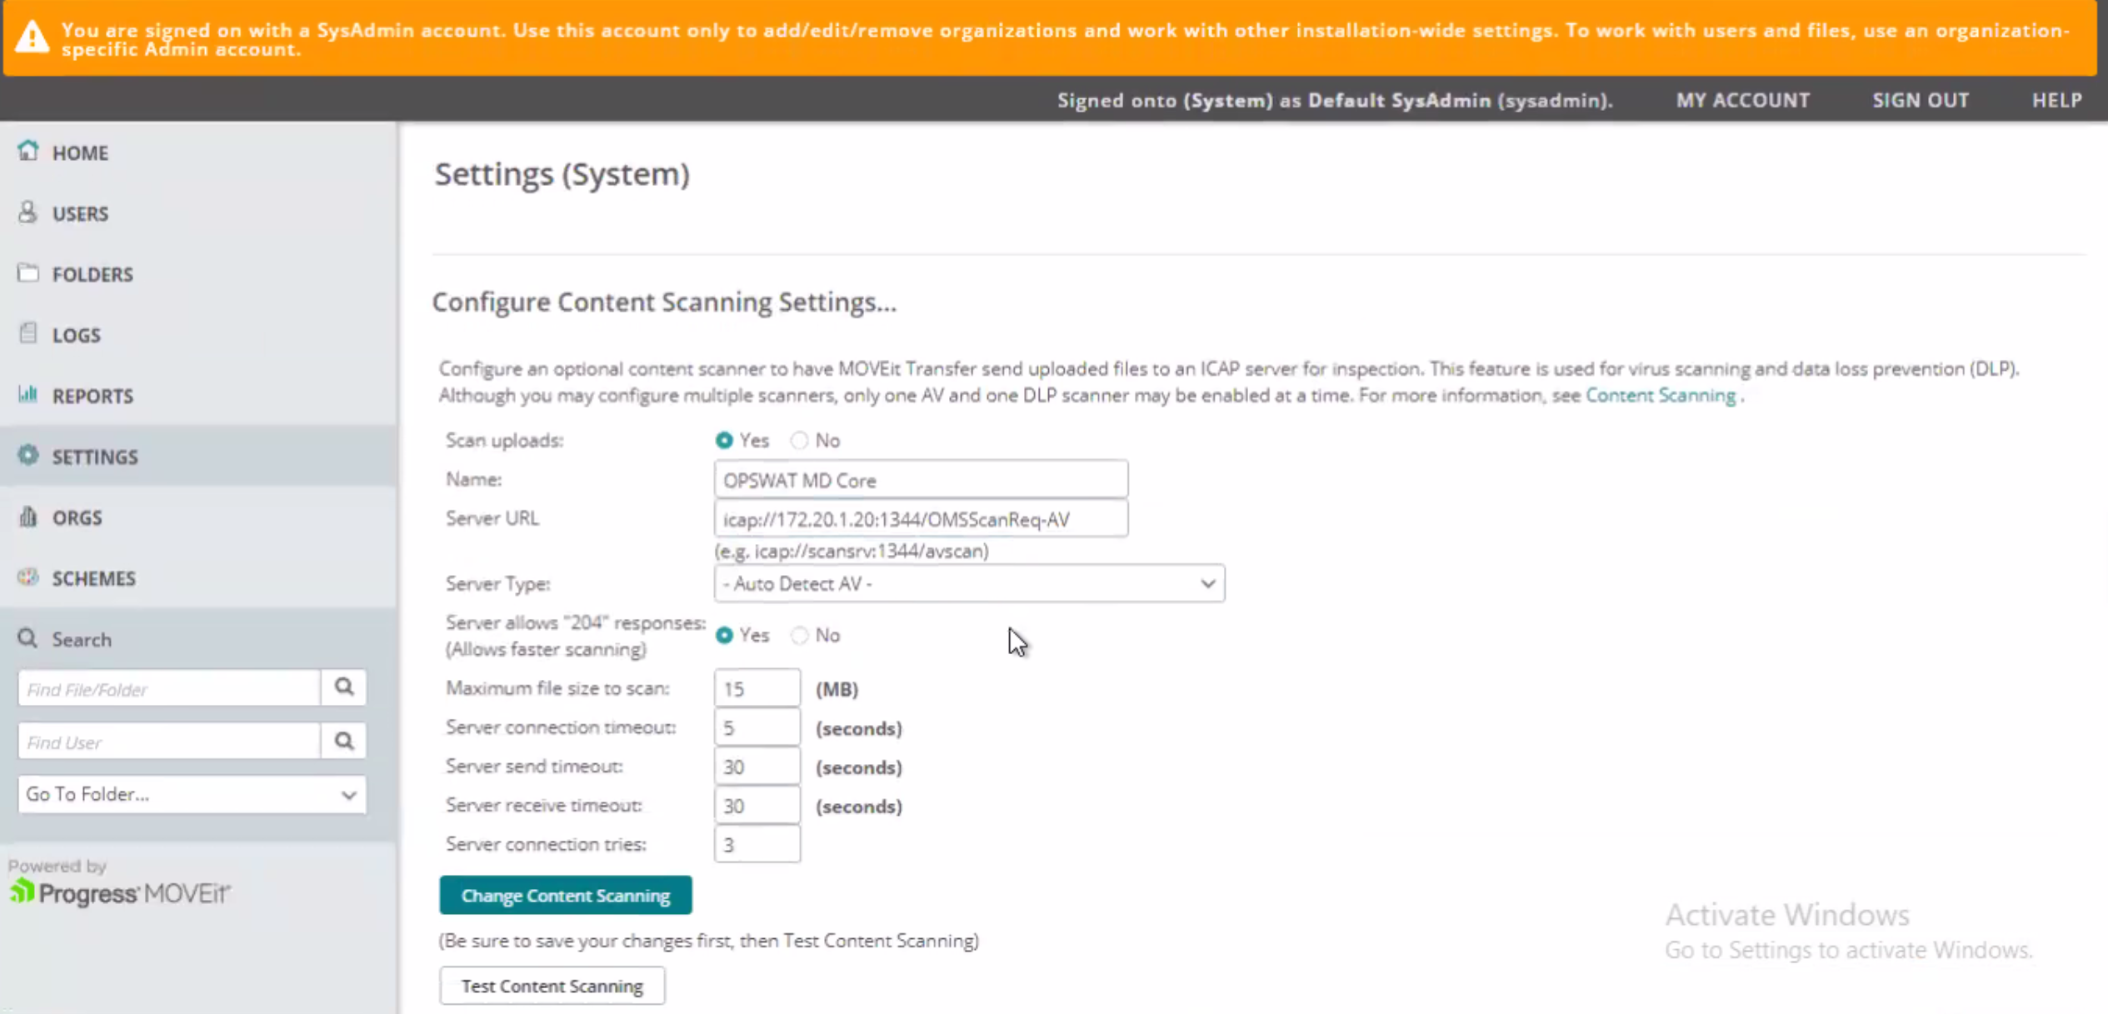Image resolution: width=2108 pixels, height=1014 pixels.
Task: Open SETTINGS in the sidebar menu
Action: (198, 457)
